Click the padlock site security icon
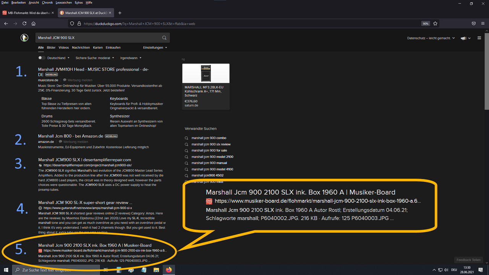Image resolution: width=489 pixels, height=275 pixels. 79,23
